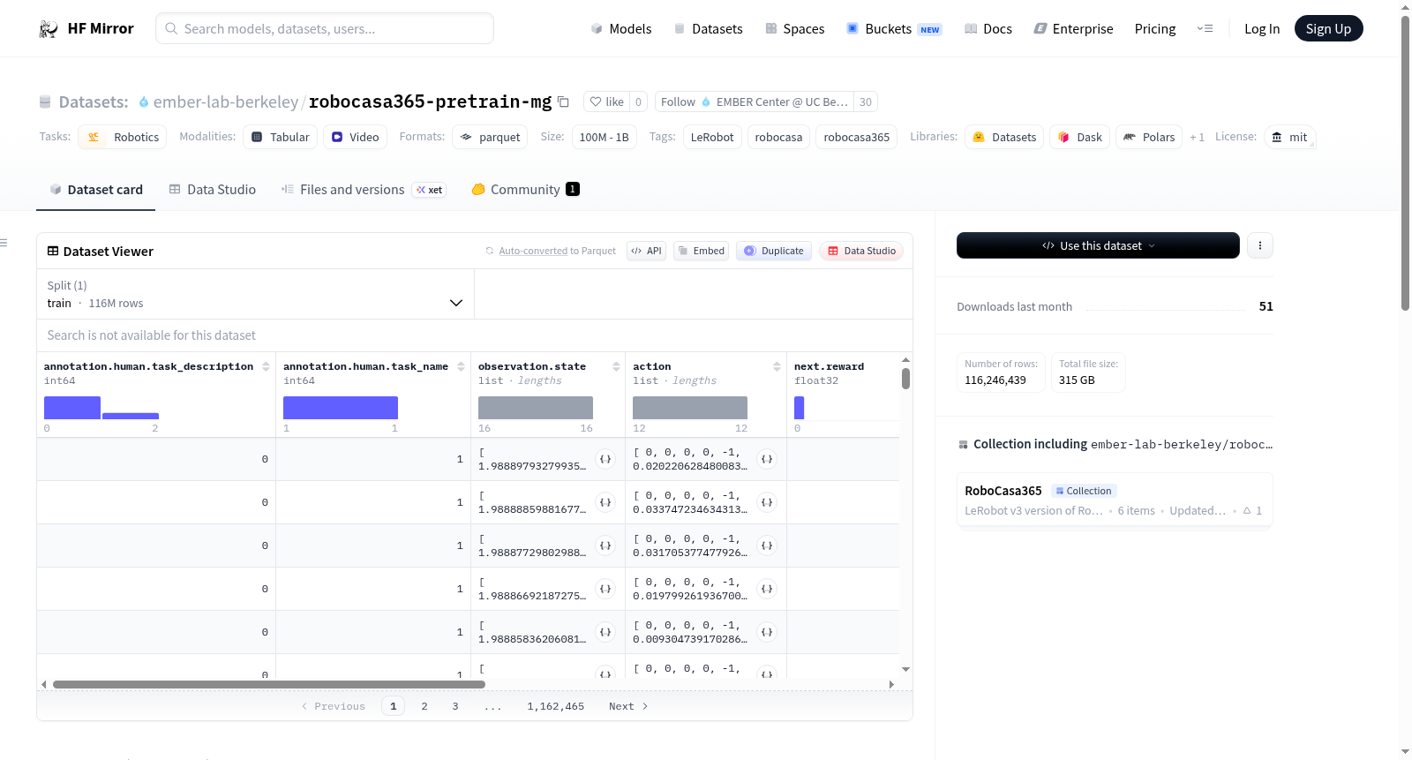Click the parquet format tag
The image size is (1412, 760).
[490, 137]
